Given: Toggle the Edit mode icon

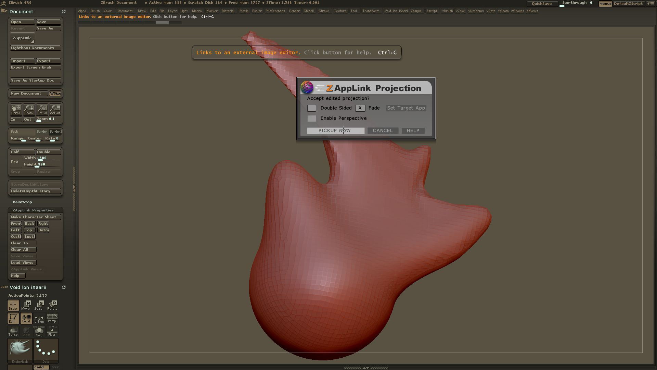Looking at the screenshot, I should coord(13,318).
